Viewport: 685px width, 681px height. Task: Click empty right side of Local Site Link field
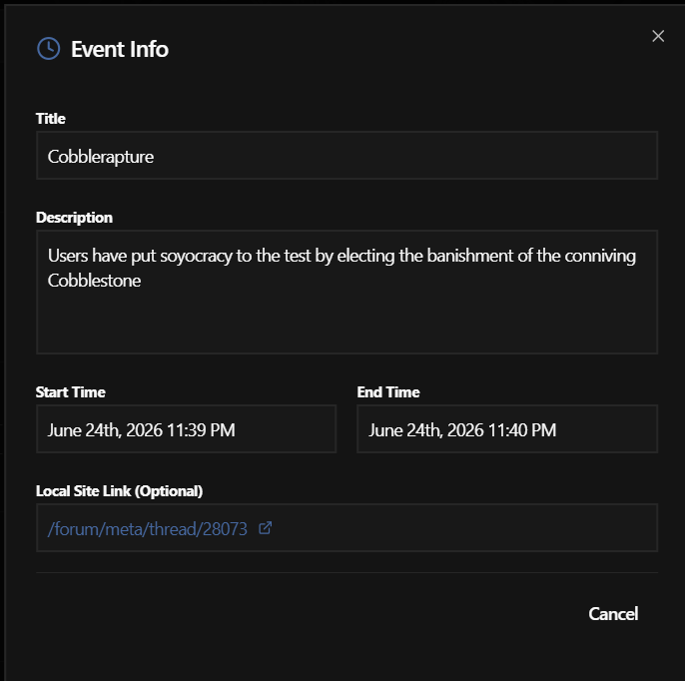[463, 528]
